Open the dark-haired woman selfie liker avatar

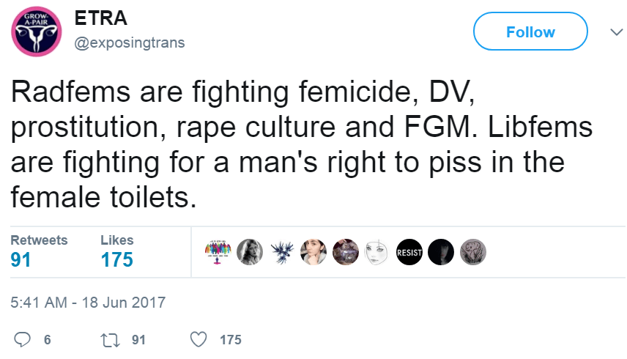(313, 252)
